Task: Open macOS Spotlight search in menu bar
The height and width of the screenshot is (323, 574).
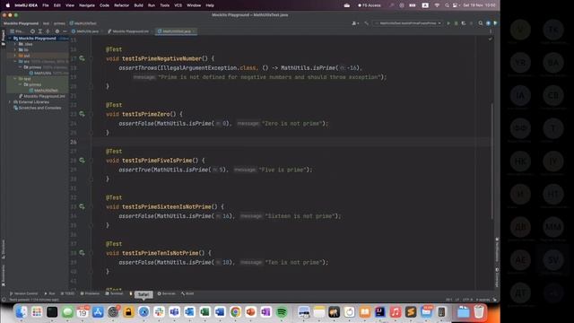Action: [447, 5]
